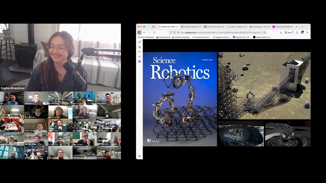The height and width of the screenshot is (183, 326).
Task: Open the Getting Started bookmark
Action: pos(163,37)
